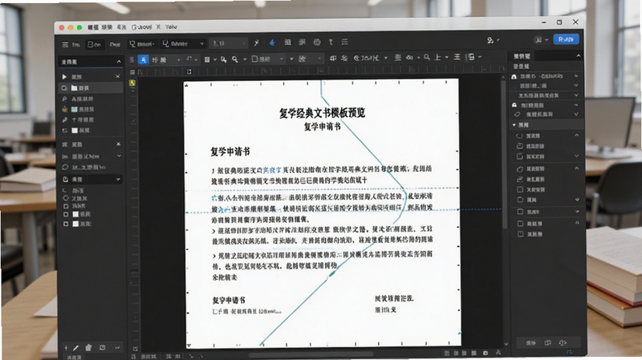642x360 pixels.
Task: Click the magnifier with yellow cursor icon
Action: 224,59
